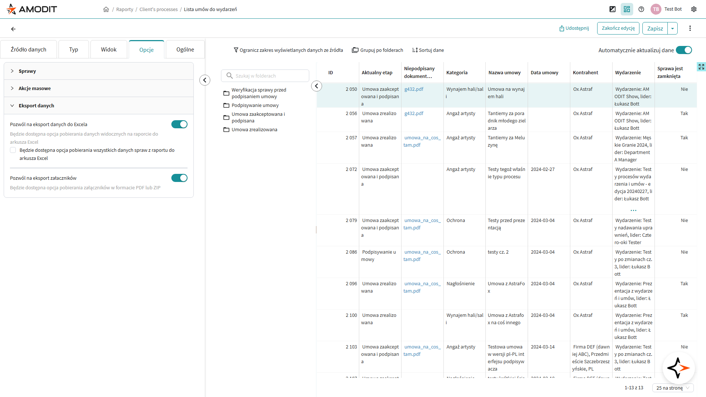Click the help question mark icon
The image size is (706, 397).
[641, 9]
